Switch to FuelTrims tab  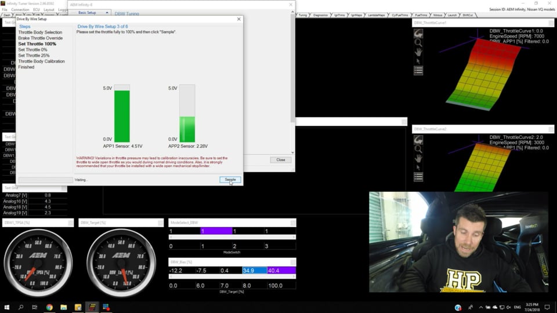[421, 15]
